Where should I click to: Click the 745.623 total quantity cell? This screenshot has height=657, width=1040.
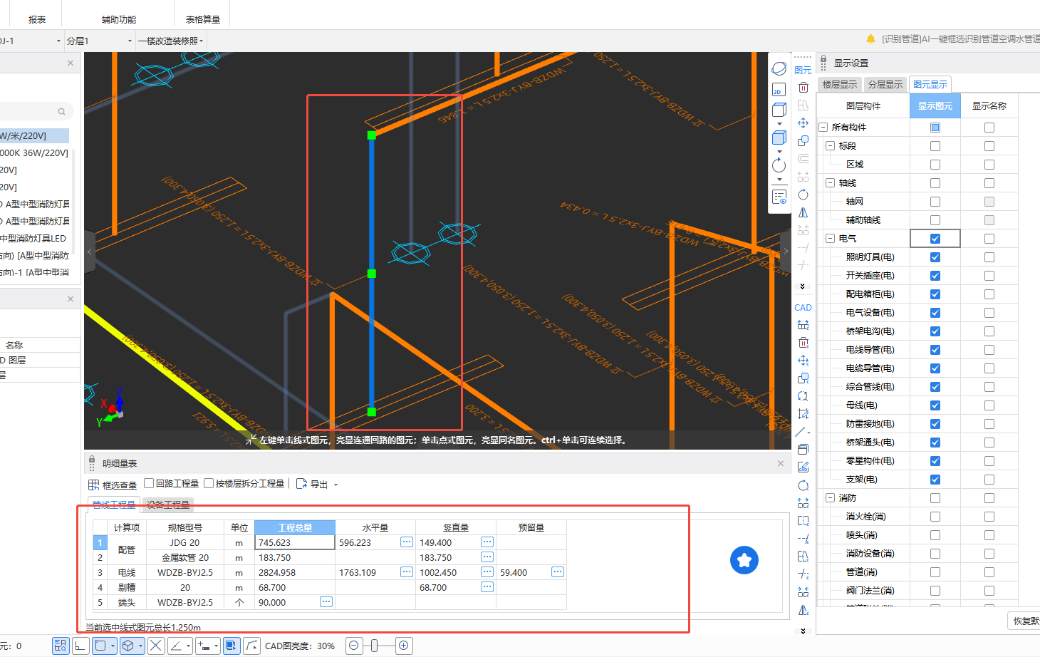click(x=294, y=542)
